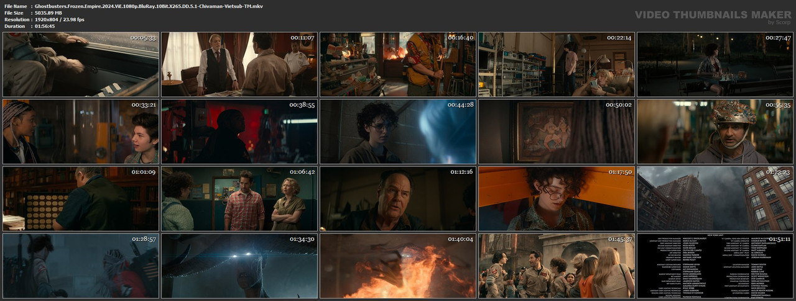The height and width of the screenshot is (301, 796).
Task: Click the crowd thumbnail at 01:45:37
Action: click(557, 266)
